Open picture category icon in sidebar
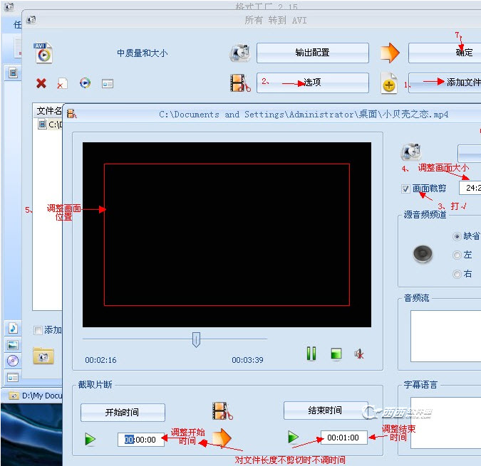The image size is (481, 466). pos(13,345)
